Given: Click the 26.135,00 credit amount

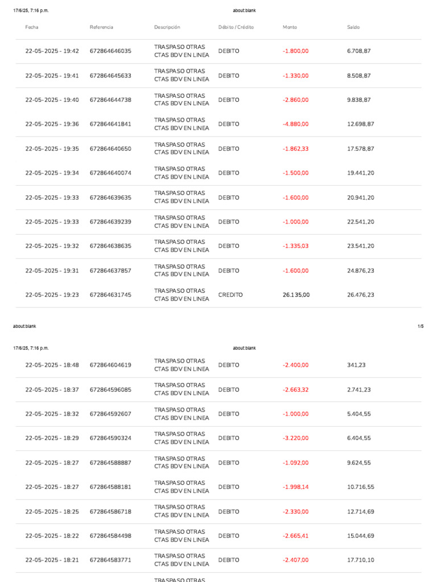Looking at the screenshot, I should (296, 295).
